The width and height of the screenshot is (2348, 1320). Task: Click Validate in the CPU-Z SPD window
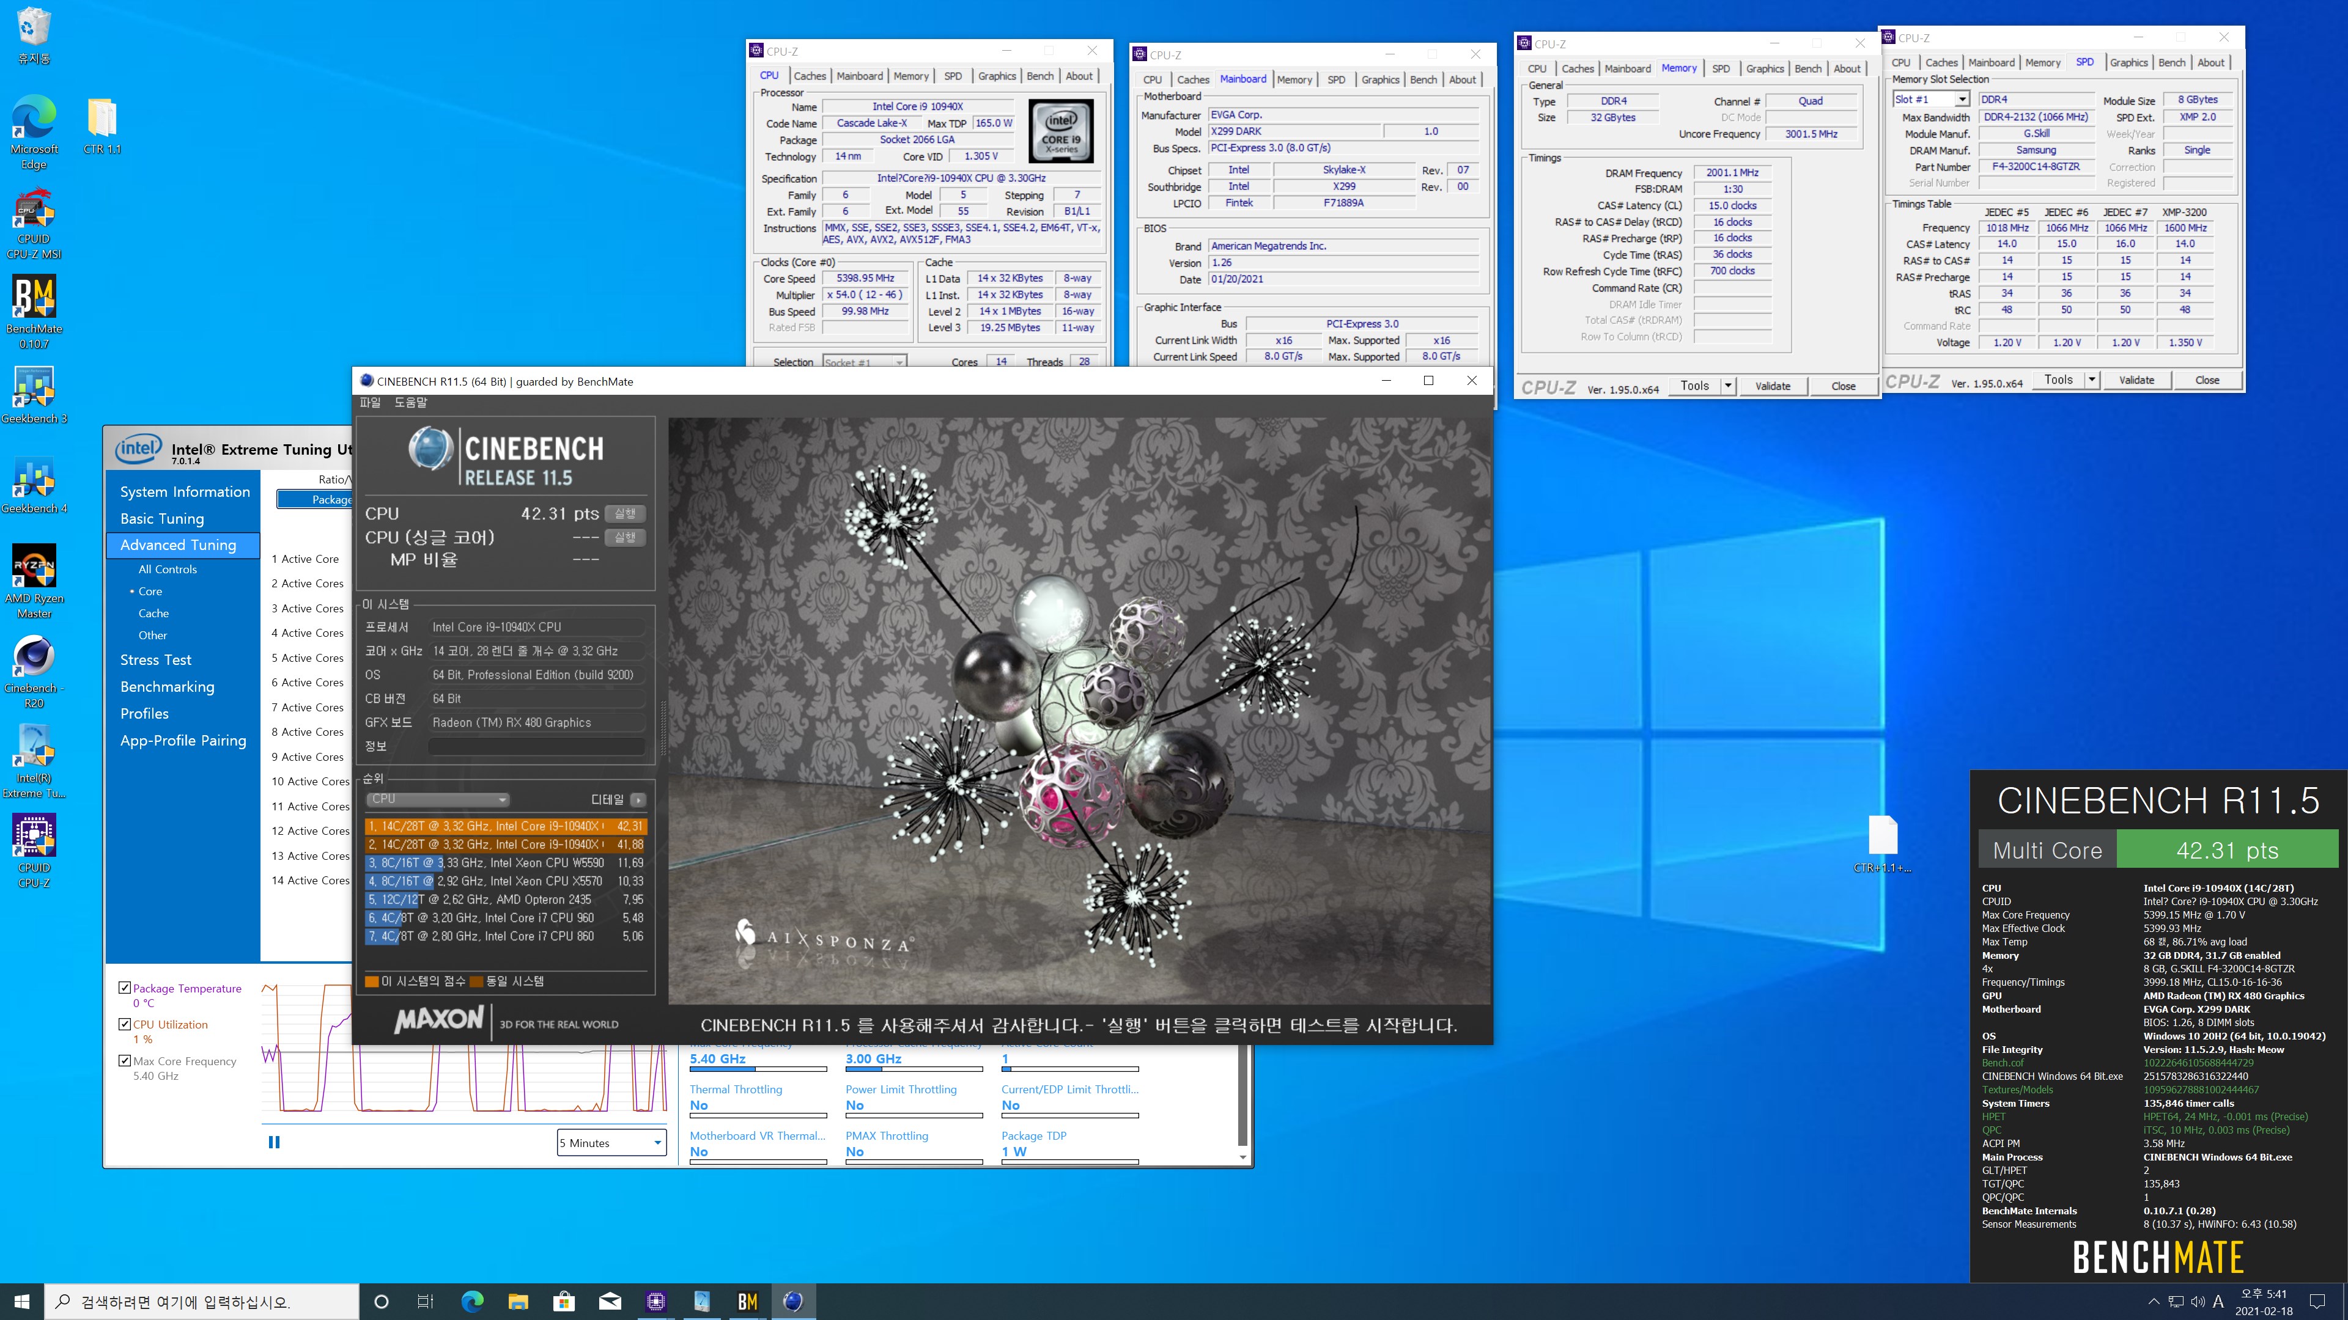point(2136,380)
